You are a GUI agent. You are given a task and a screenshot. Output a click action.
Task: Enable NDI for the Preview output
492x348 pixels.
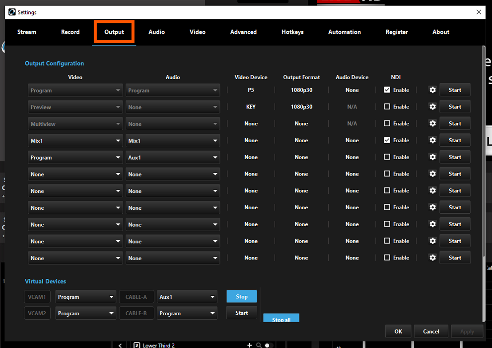pos(387,107)
